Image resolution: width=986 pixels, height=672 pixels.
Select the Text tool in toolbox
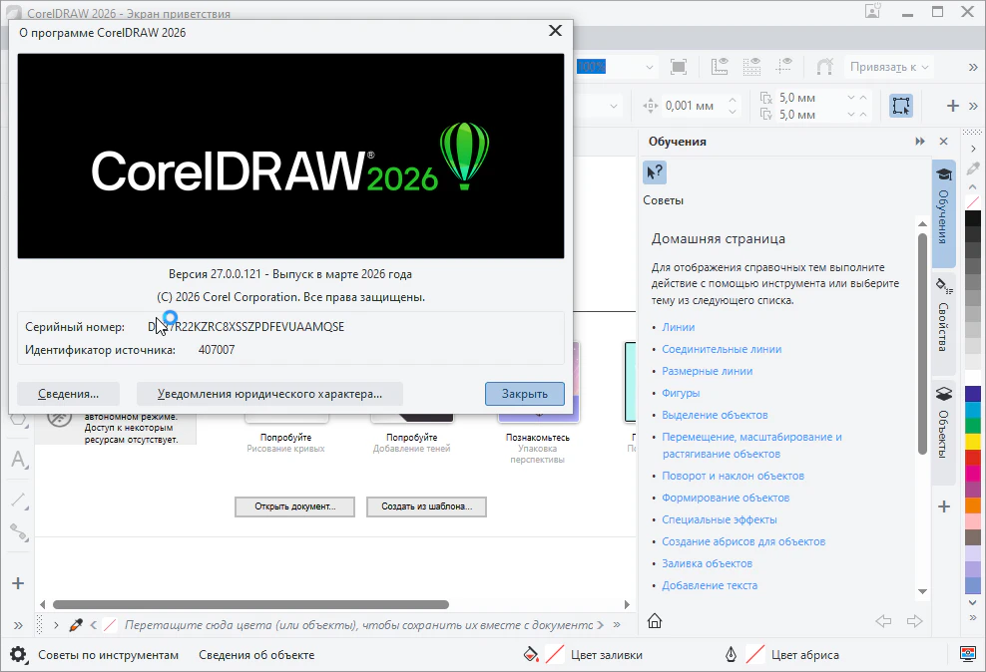18,460
